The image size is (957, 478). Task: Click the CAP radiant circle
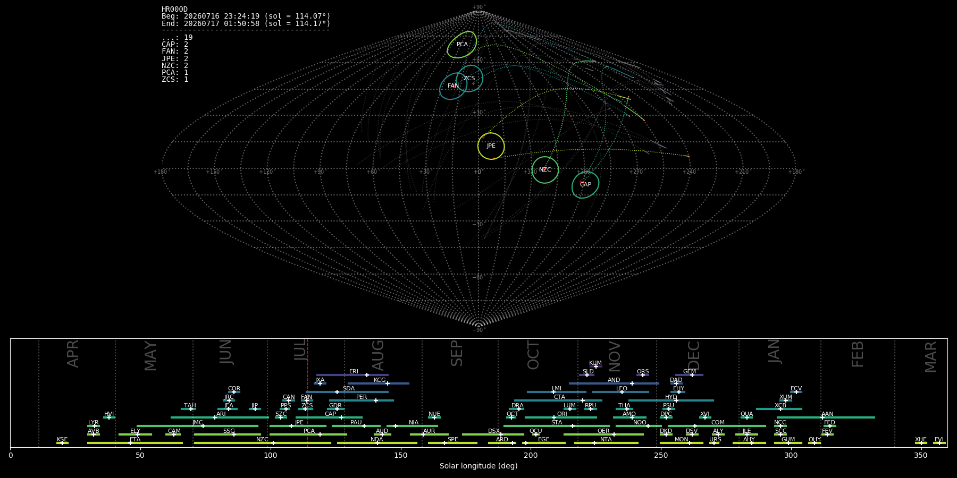point(585,185)
